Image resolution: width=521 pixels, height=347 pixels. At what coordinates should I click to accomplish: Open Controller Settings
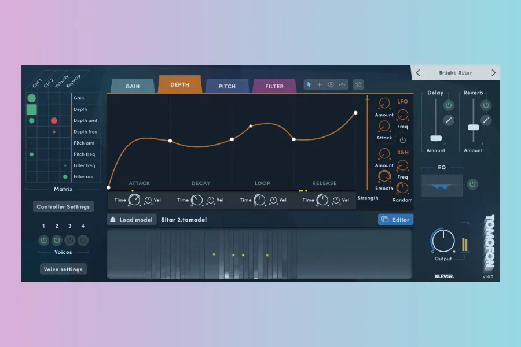pyautogui.click(x=63, y=206)
